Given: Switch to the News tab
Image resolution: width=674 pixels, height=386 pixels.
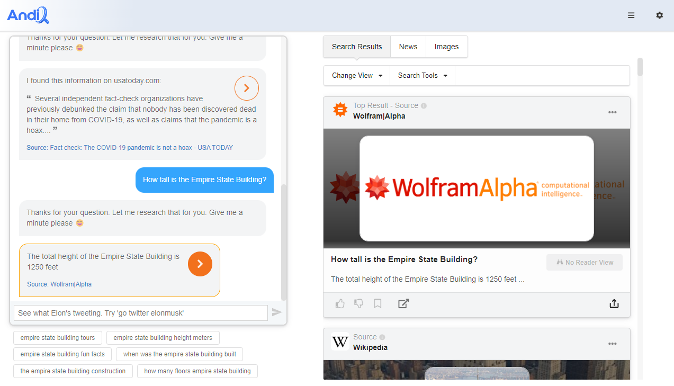Looking at the screenshot, I should click(408, 47).
